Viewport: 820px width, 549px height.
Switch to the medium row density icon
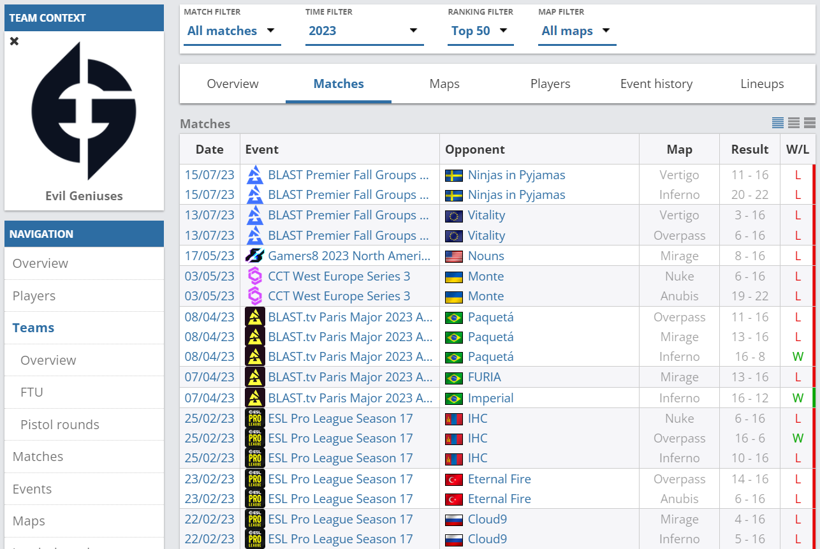[794, 122]
